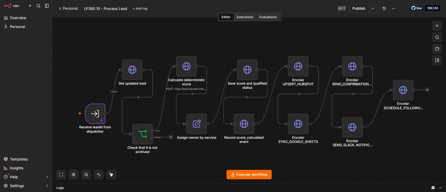Open search from sidebar magnifier icon
This screenshot has width=446, height=192.
click(x=38, y=6)
